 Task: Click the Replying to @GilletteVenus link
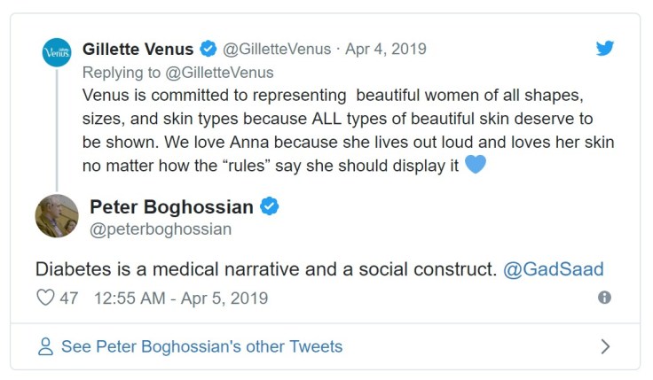tap(178, 72)
